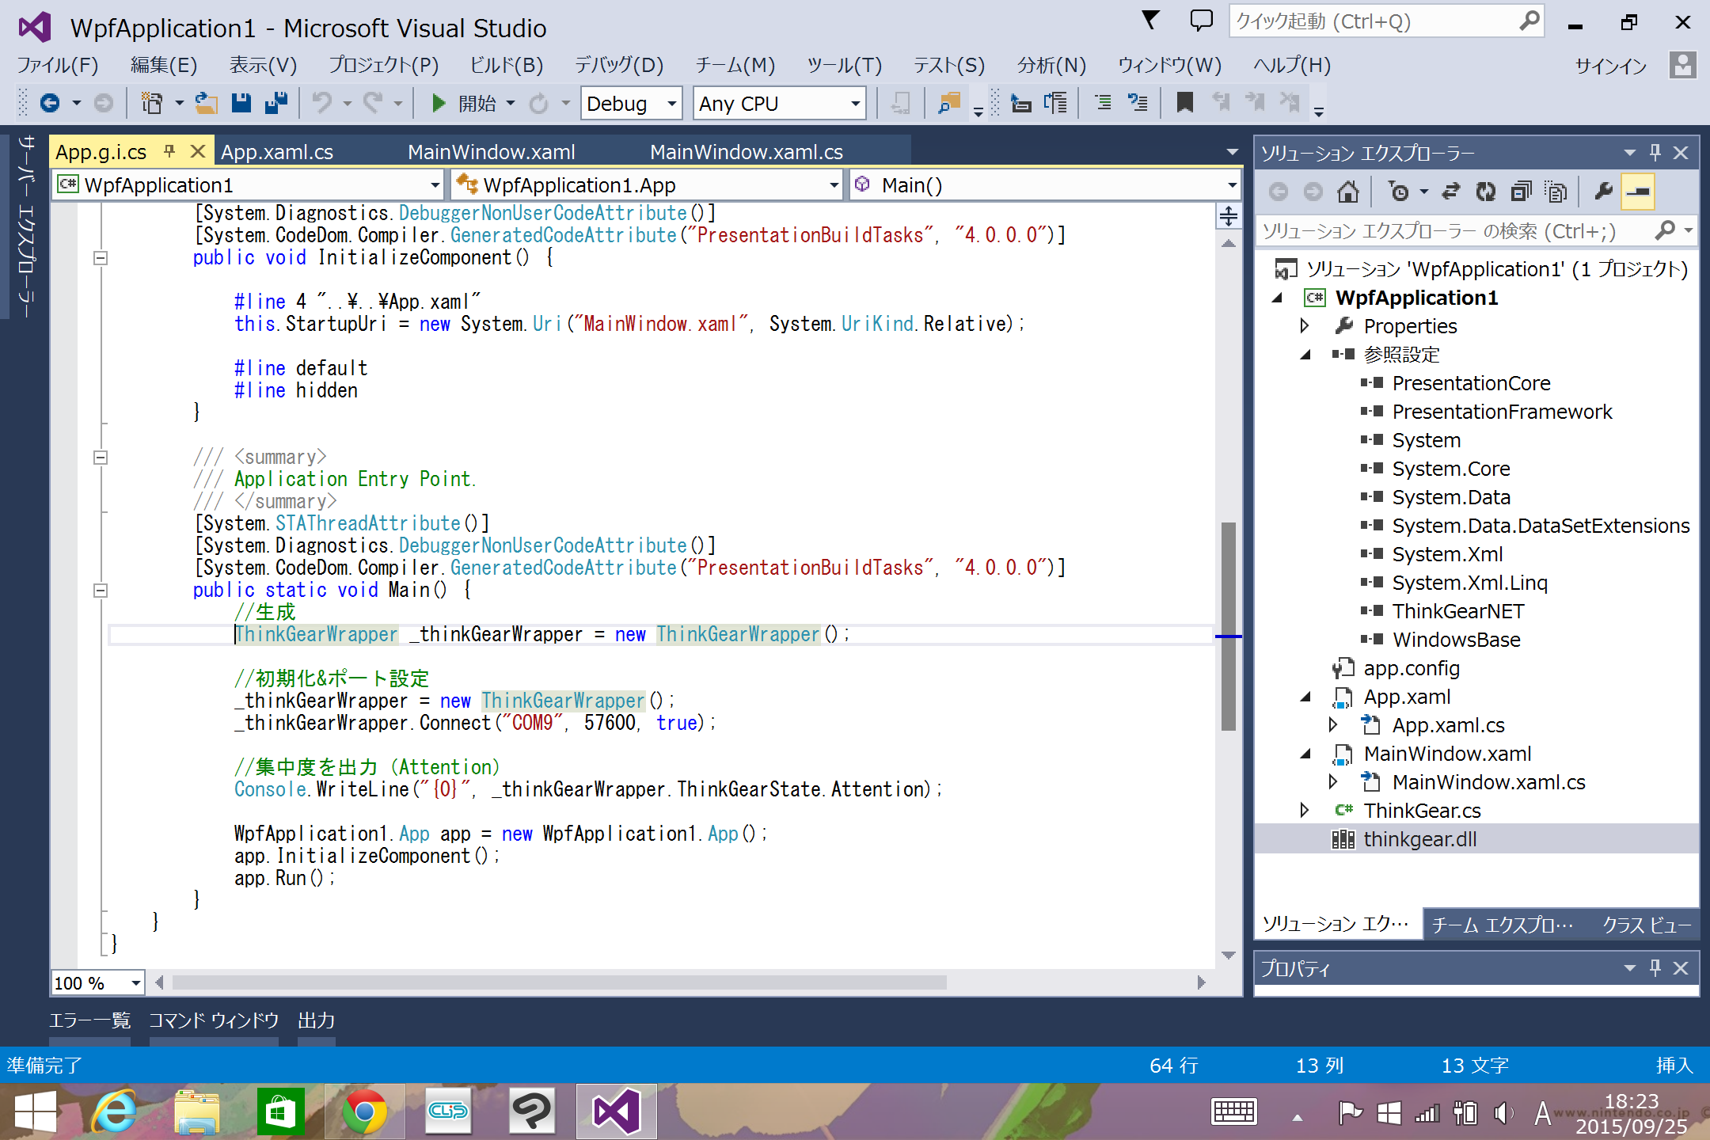Image resolution: width=1710 pixels, height=1140 pixels.
Task: Select thinkgear.dll in Solution Explorer
Action: coord(1419,839)
